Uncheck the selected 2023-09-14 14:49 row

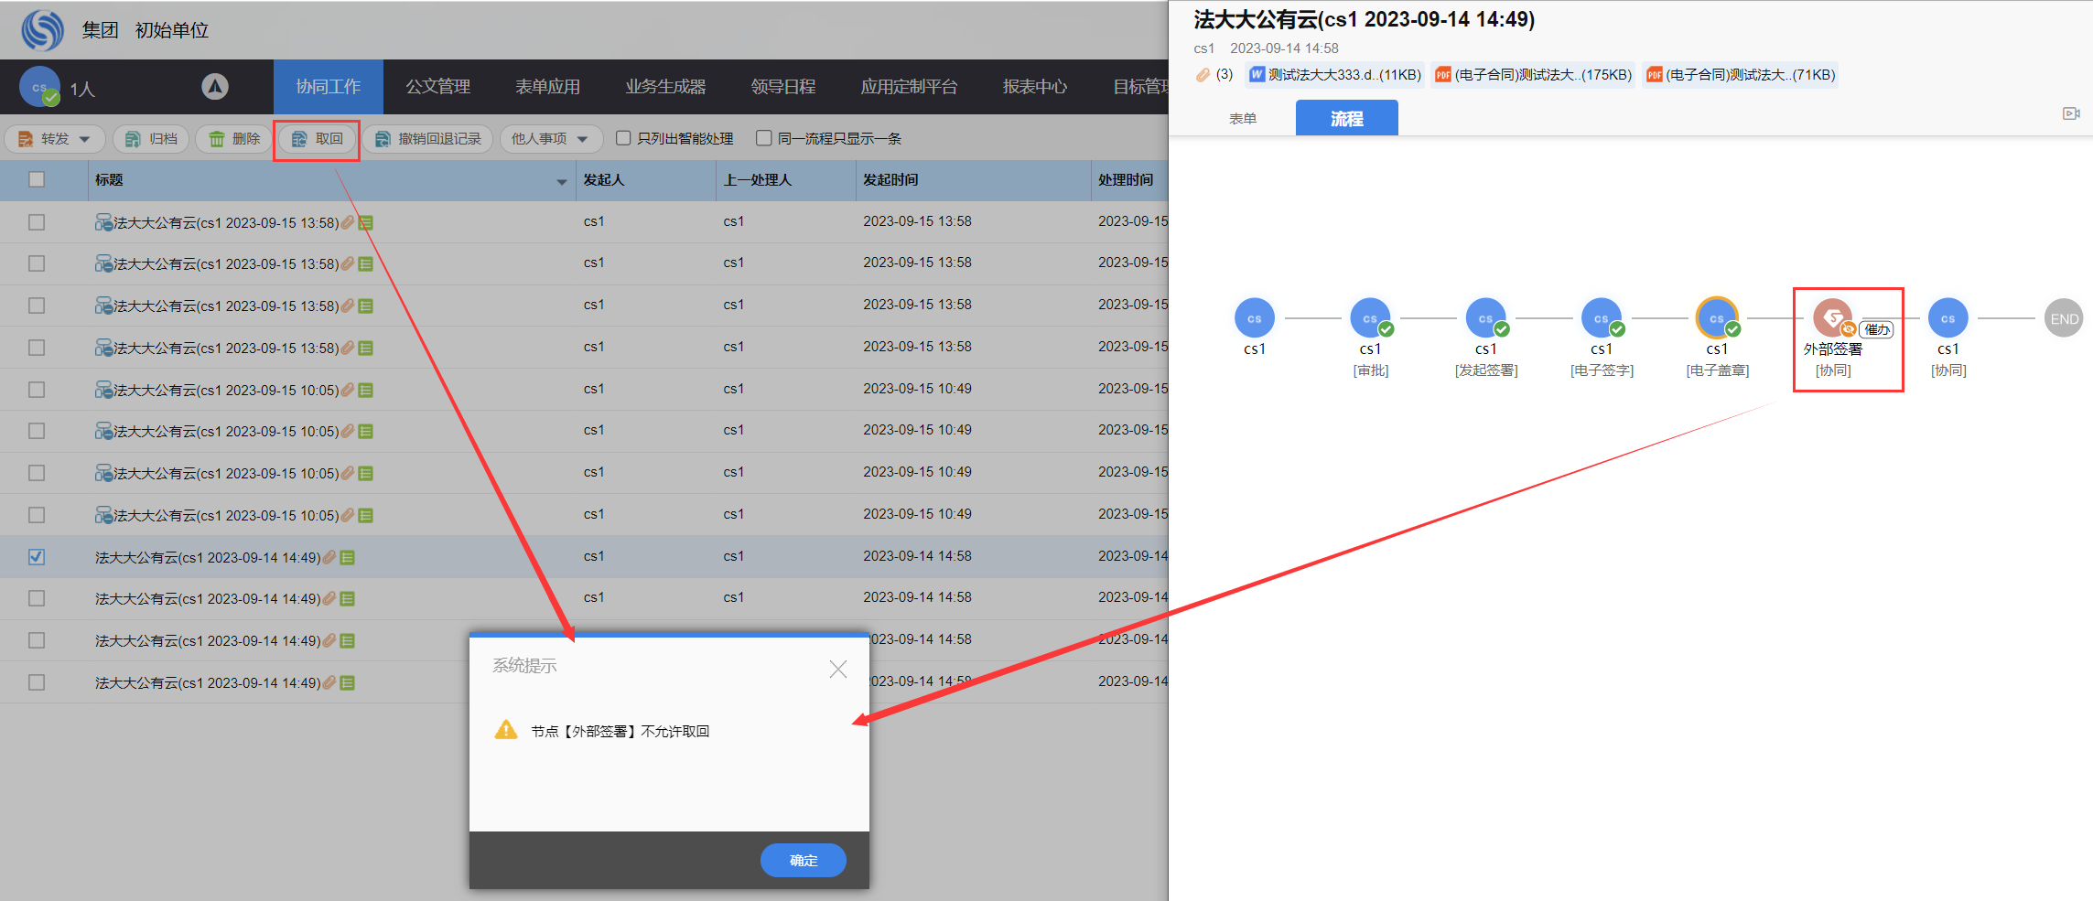[x=37, y=557]
